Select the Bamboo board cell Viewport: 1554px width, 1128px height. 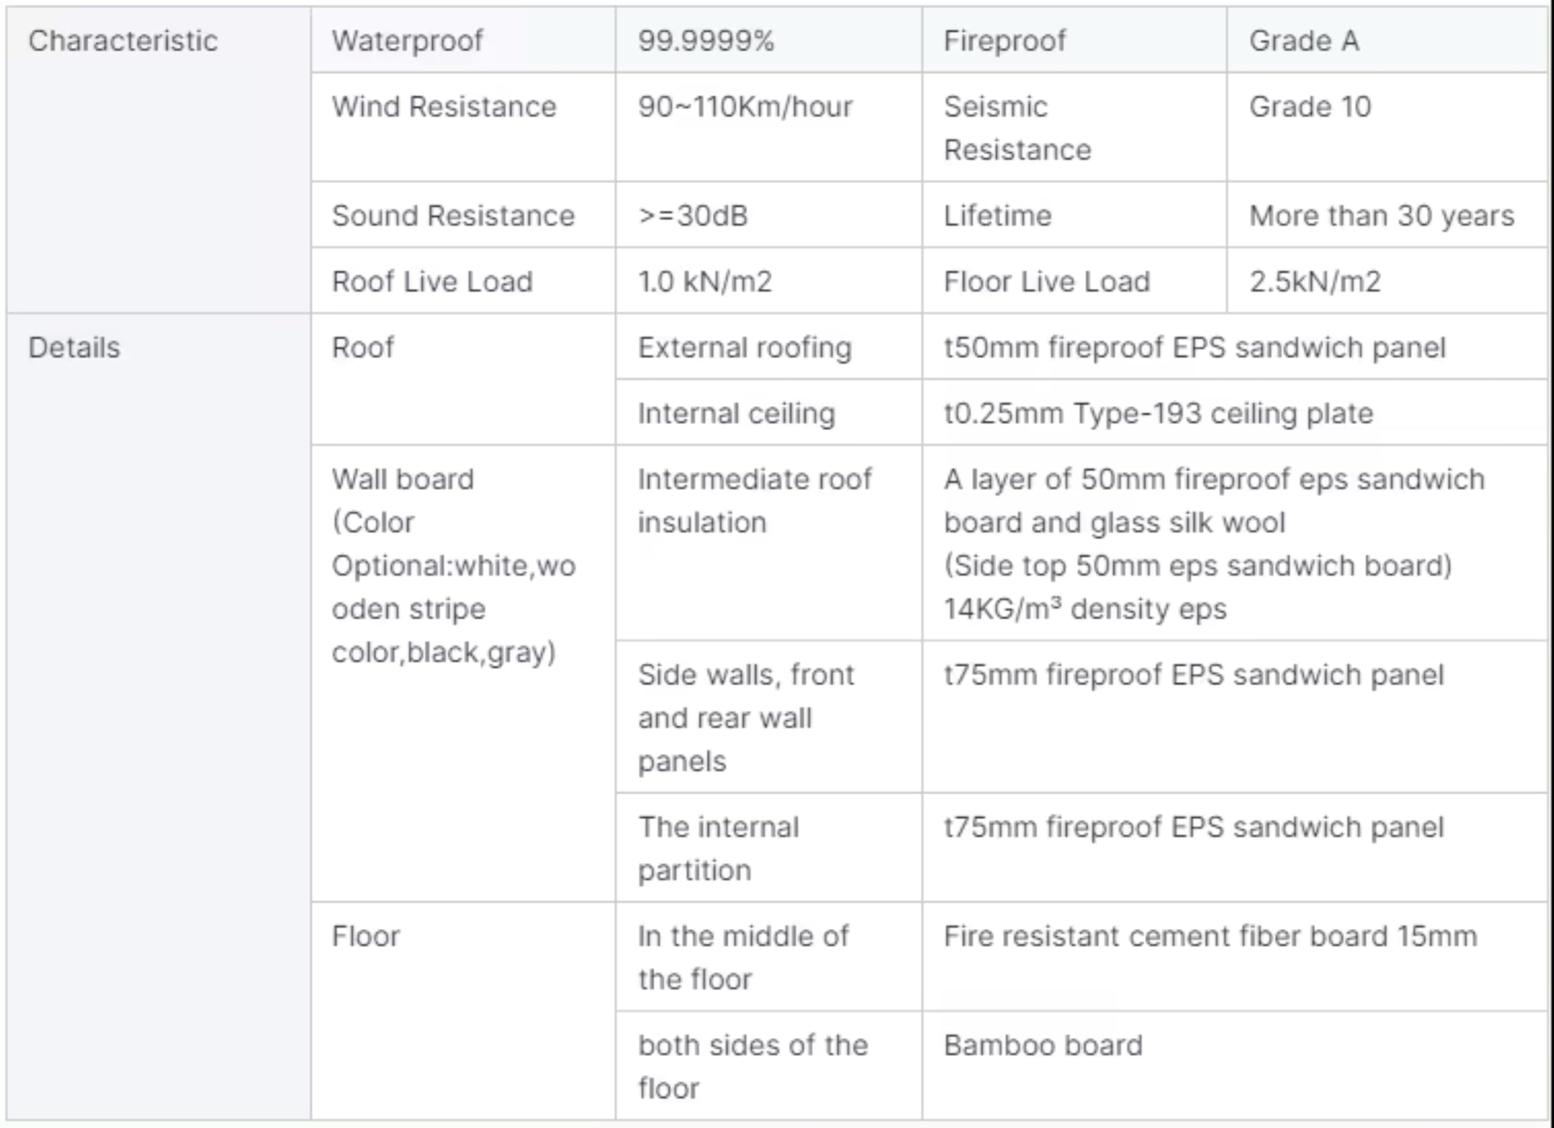pos(1235,1065)
